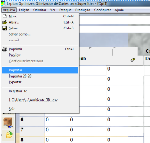Select Exportar menu entry

click(40, 82)
